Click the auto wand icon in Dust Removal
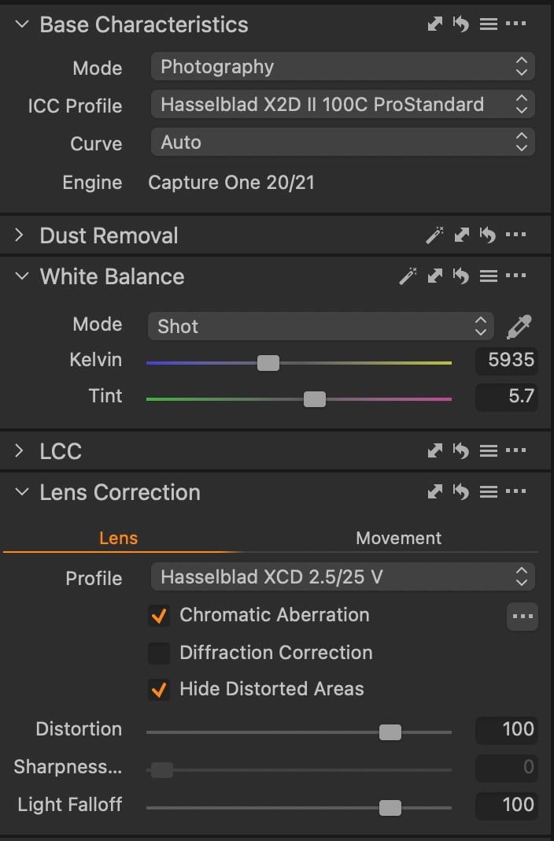 tap(434, 235)
